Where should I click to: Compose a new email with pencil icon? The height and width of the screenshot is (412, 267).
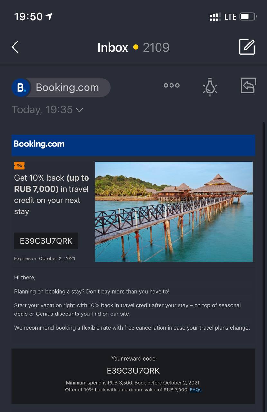pos(247,47)
